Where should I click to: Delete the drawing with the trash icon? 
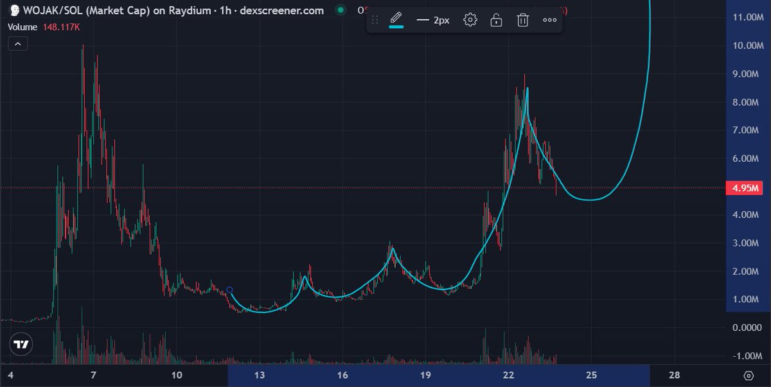tap(523, 20)
